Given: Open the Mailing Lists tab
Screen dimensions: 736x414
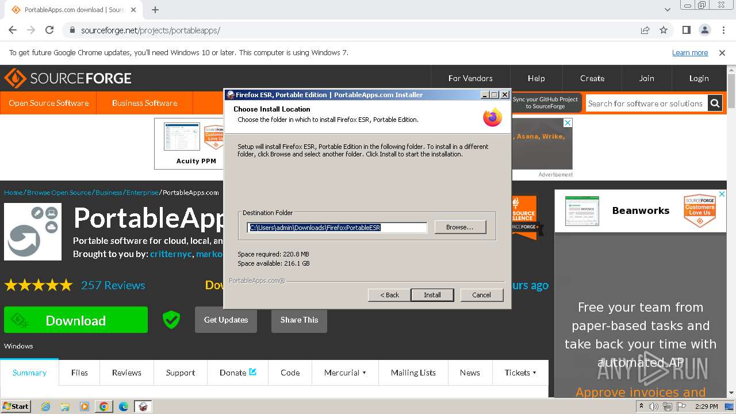Looking at the screenshot, I should (413, 373).
